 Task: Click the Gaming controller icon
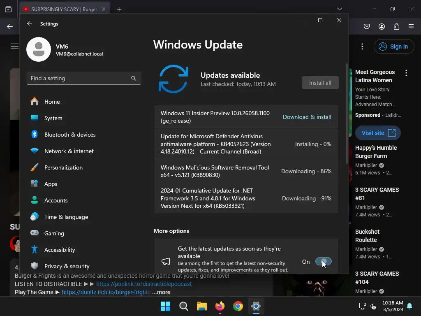pyautogui.click(x=35, y=233)
